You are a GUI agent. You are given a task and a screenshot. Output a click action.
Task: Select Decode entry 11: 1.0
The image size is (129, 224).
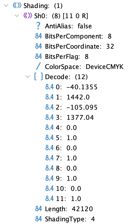point(69,199)
